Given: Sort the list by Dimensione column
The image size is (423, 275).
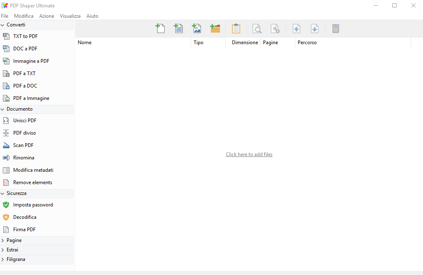Looking at the screenshot, I should [x=243, y=42].
